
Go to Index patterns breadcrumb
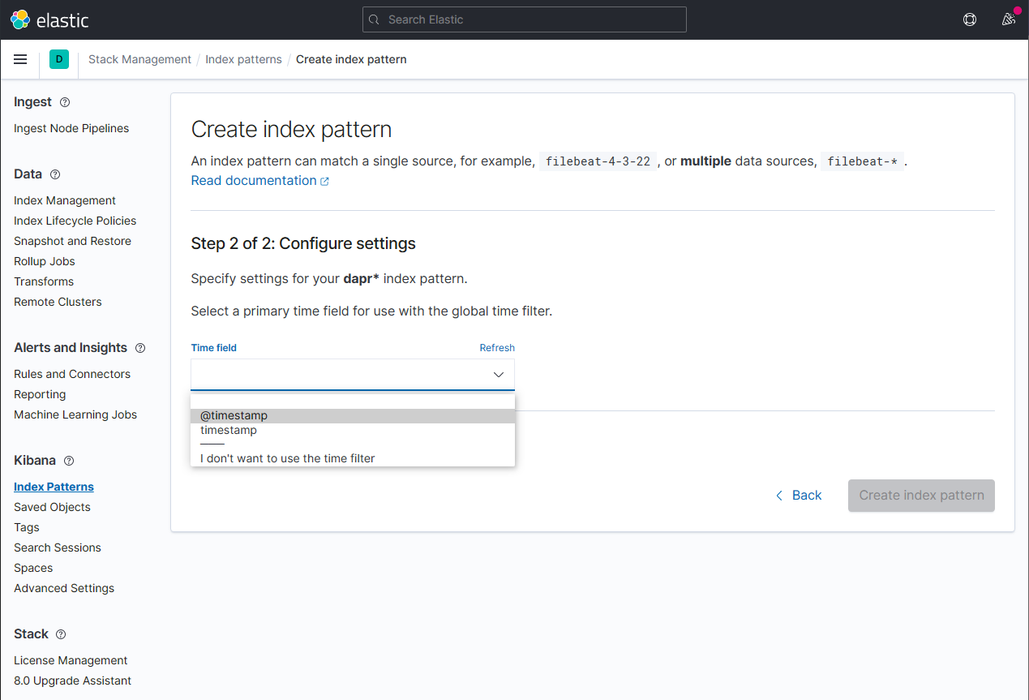(x=243, y=58)
